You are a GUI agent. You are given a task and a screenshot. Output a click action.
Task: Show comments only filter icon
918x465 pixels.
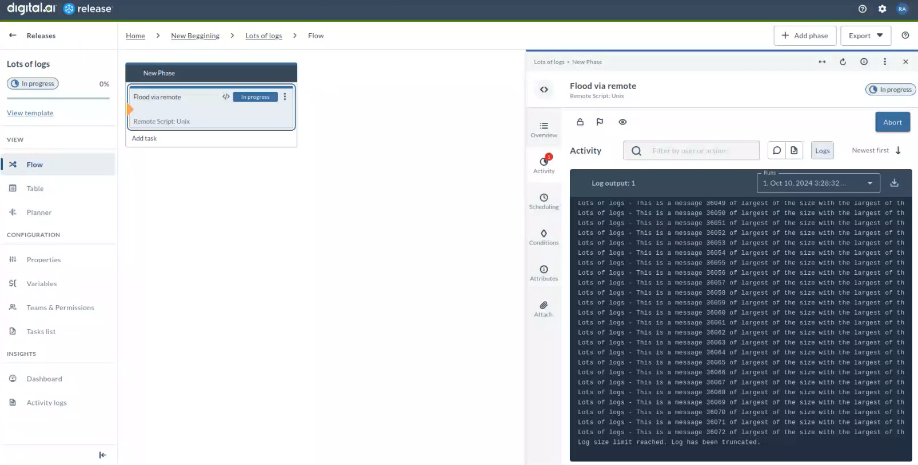[x=777, y=150]
